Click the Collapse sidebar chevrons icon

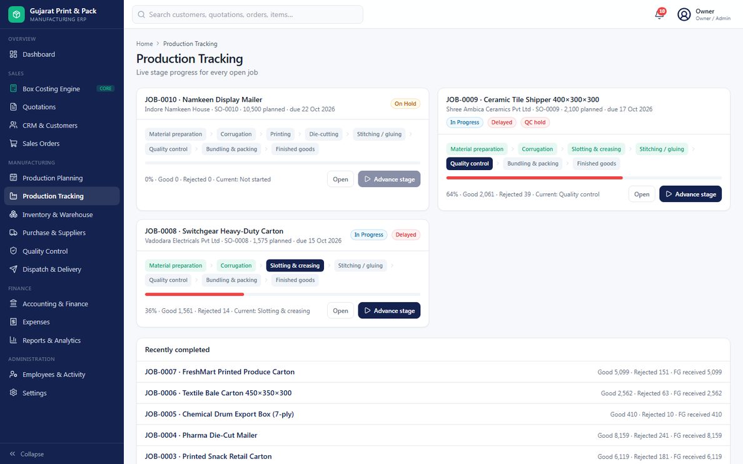tap(13, 453)
